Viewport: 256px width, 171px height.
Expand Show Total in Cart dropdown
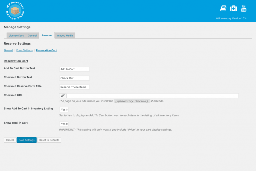click(64, 124)
